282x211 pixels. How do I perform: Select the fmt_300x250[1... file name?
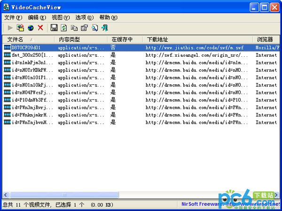[x=32, y=55]
